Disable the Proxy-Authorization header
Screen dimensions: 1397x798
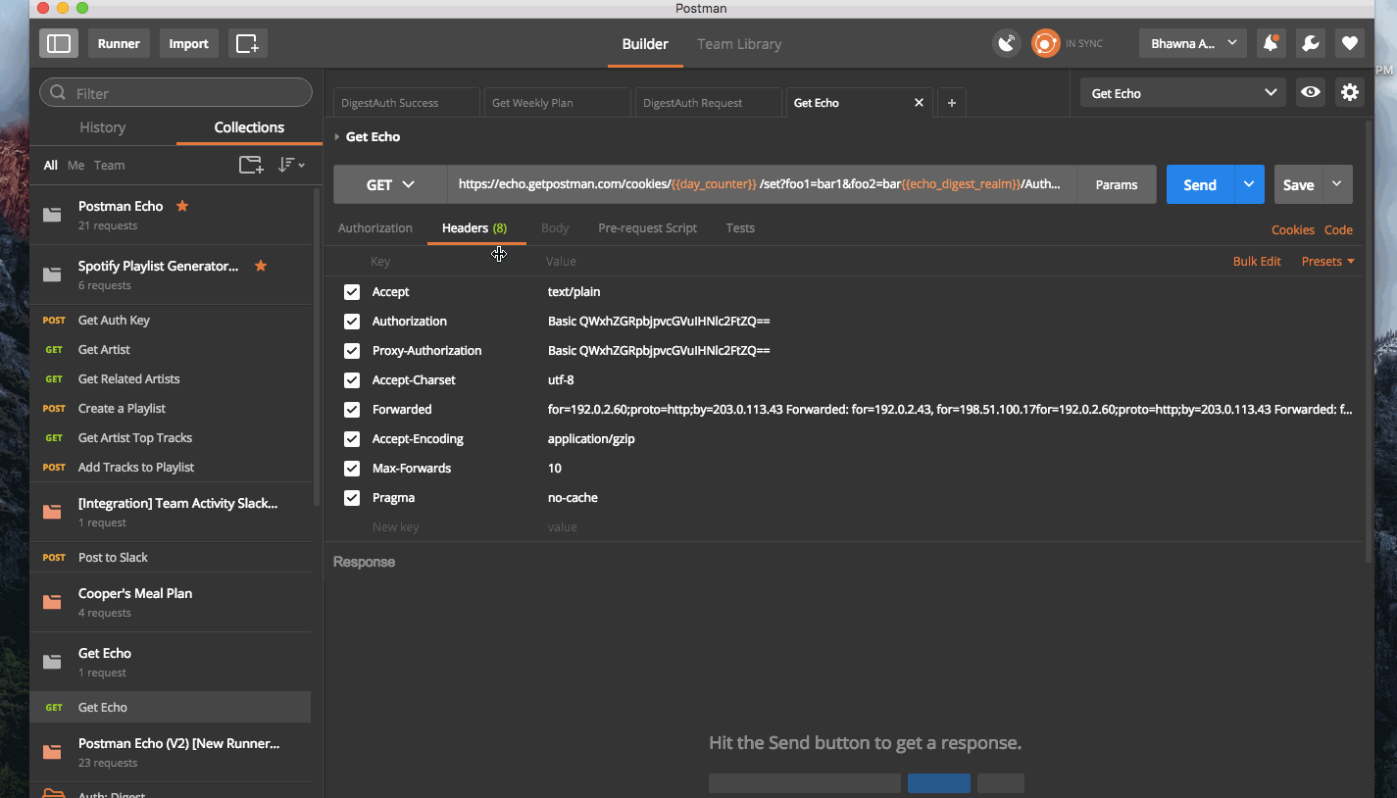(x=352, y=351)
